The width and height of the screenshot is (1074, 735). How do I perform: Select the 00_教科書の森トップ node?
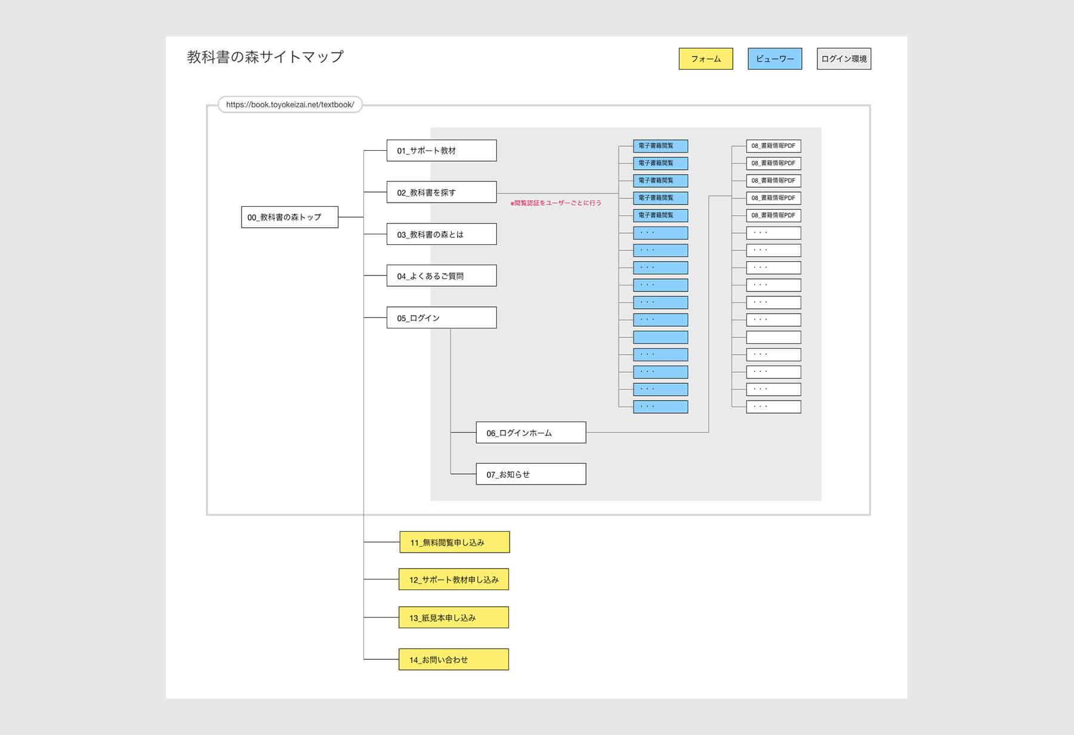289,217
